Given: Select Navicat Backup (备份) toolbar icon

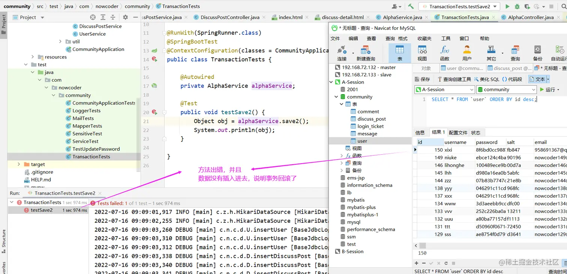Looking at the screenshot, I should tap(538, 53).
